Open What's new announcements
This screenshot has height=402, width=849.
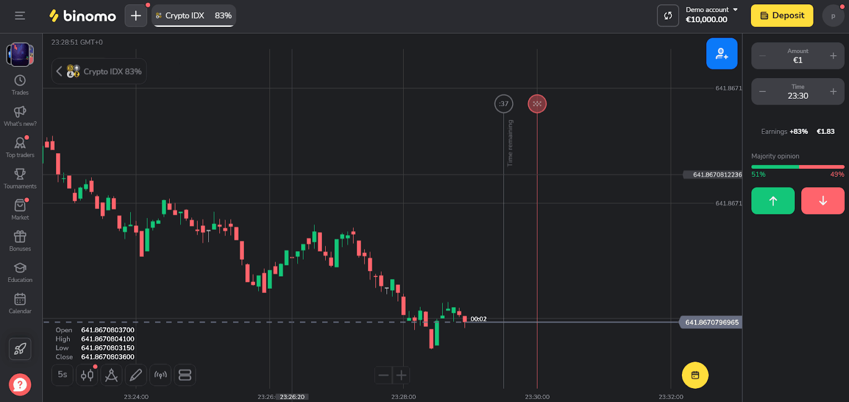tap(20, 116)
